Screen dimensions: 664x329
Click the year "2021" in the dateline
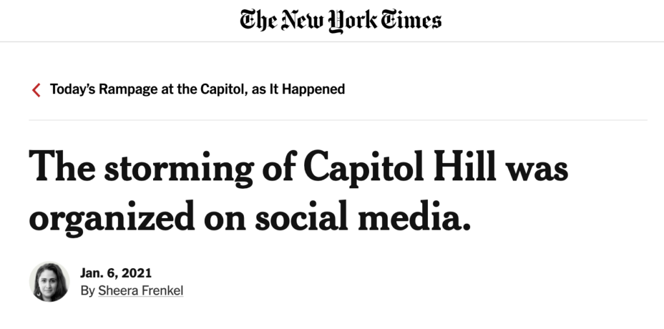pyautogui.click(x=136, y=273)
